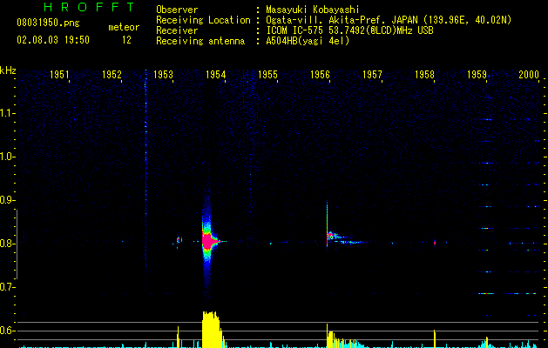Click the 'Observer' field label
Image resolution: width=548 pixels, height=348 pixels.
tap(177, 10)
